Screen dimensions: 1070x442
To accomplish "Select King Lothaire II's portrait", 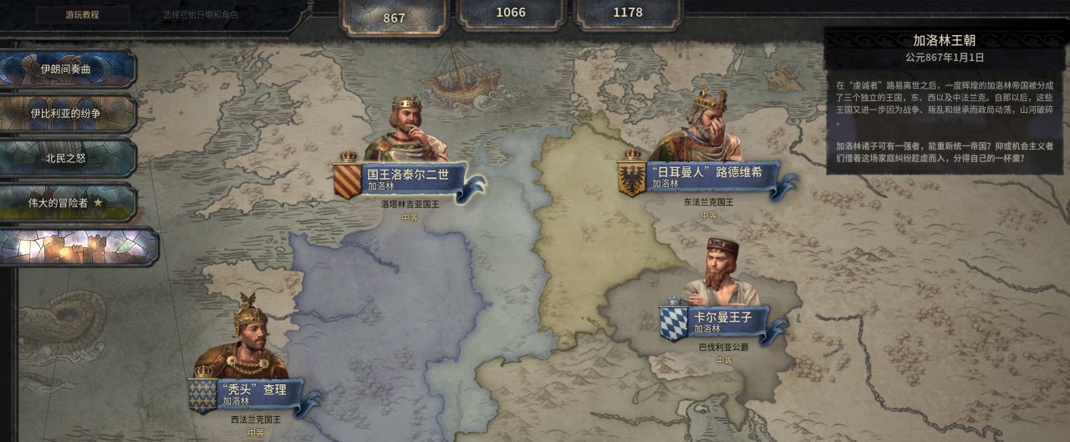I will coord(407,129).
